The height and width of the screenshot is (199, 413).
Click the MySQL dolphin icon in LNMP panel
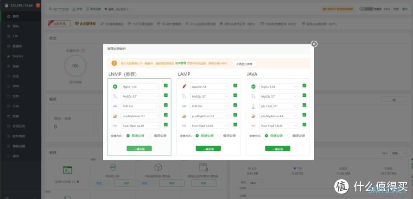pyautogui.click(x=115, y=96)
